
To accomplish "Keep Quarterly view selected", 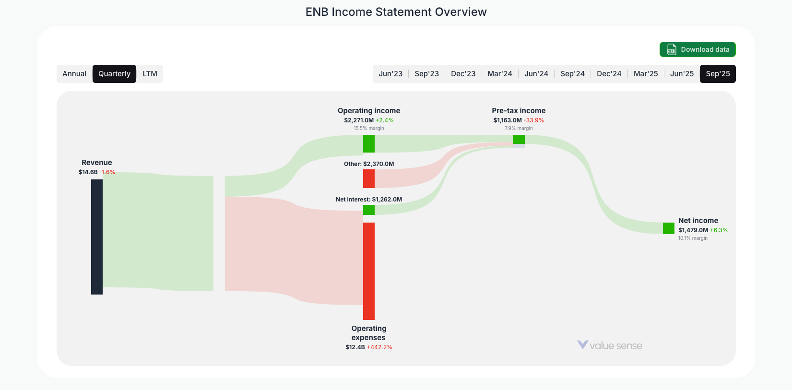I will [x=114, y=73].
